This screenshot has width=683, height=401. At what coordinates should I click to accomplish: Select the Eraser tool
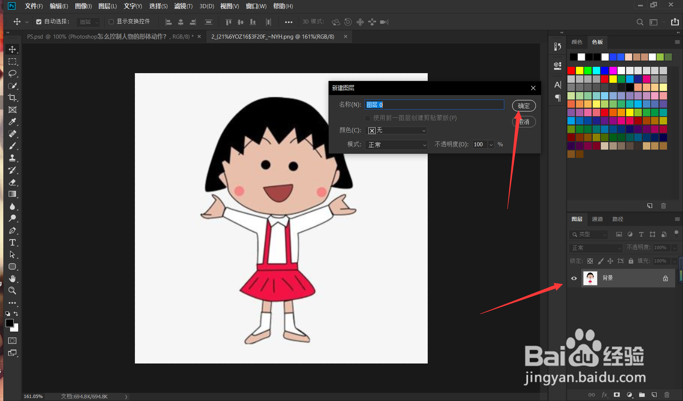12,182
